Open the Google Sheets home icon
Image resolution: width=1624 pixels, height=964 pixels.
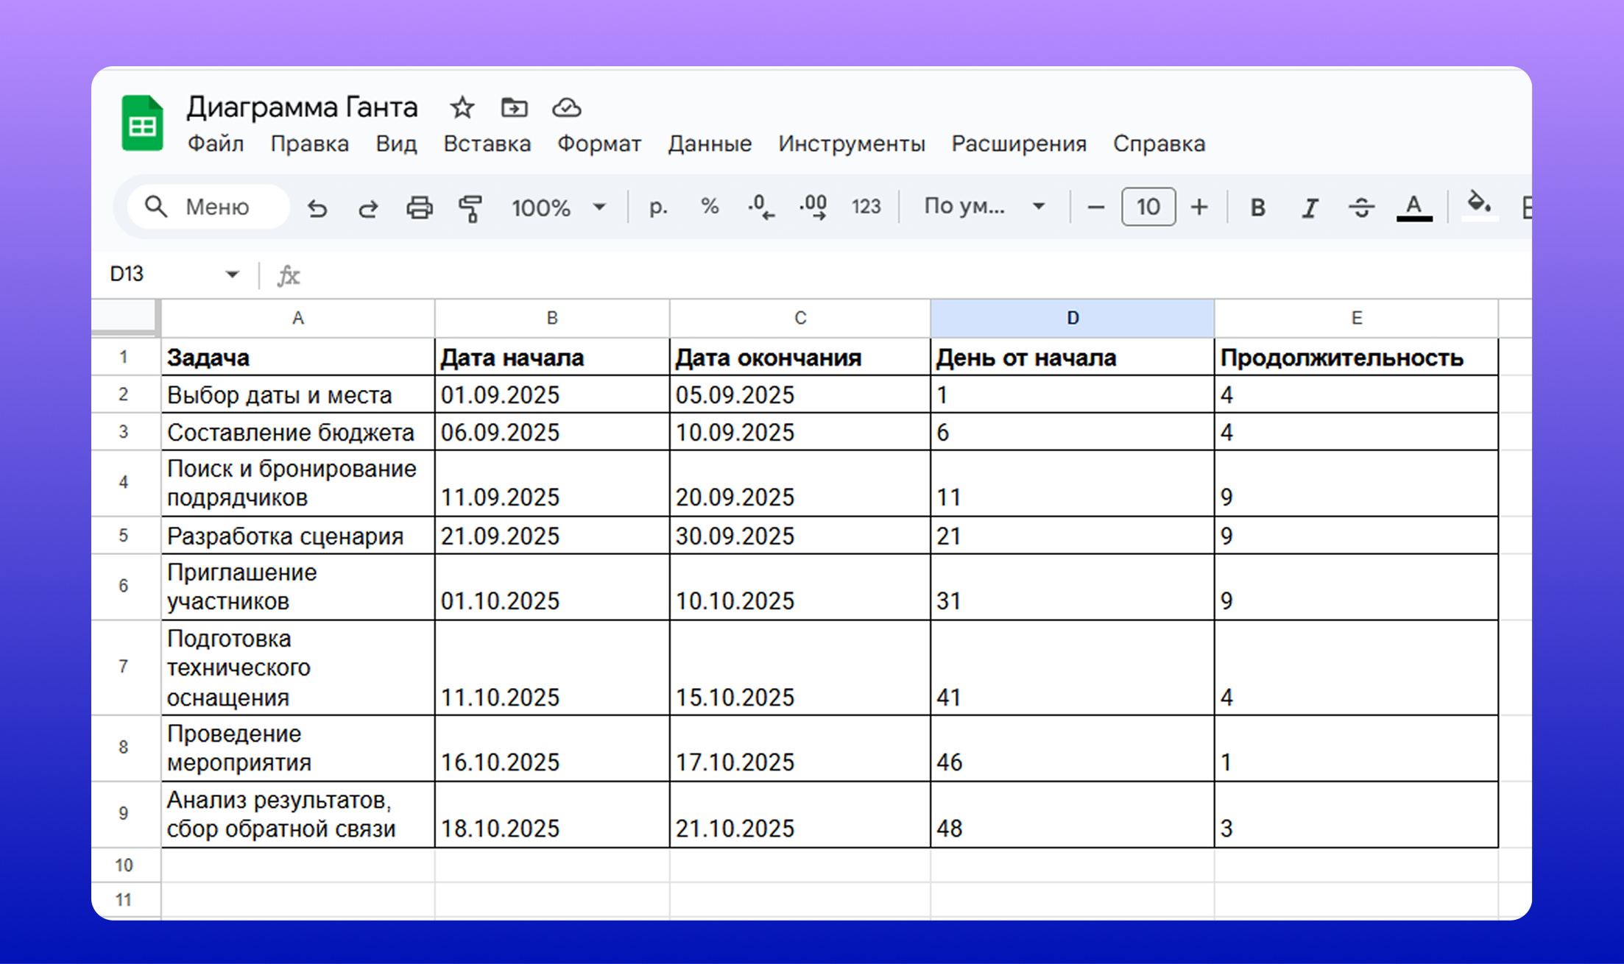pyautogui.click(x=142, y=124)
